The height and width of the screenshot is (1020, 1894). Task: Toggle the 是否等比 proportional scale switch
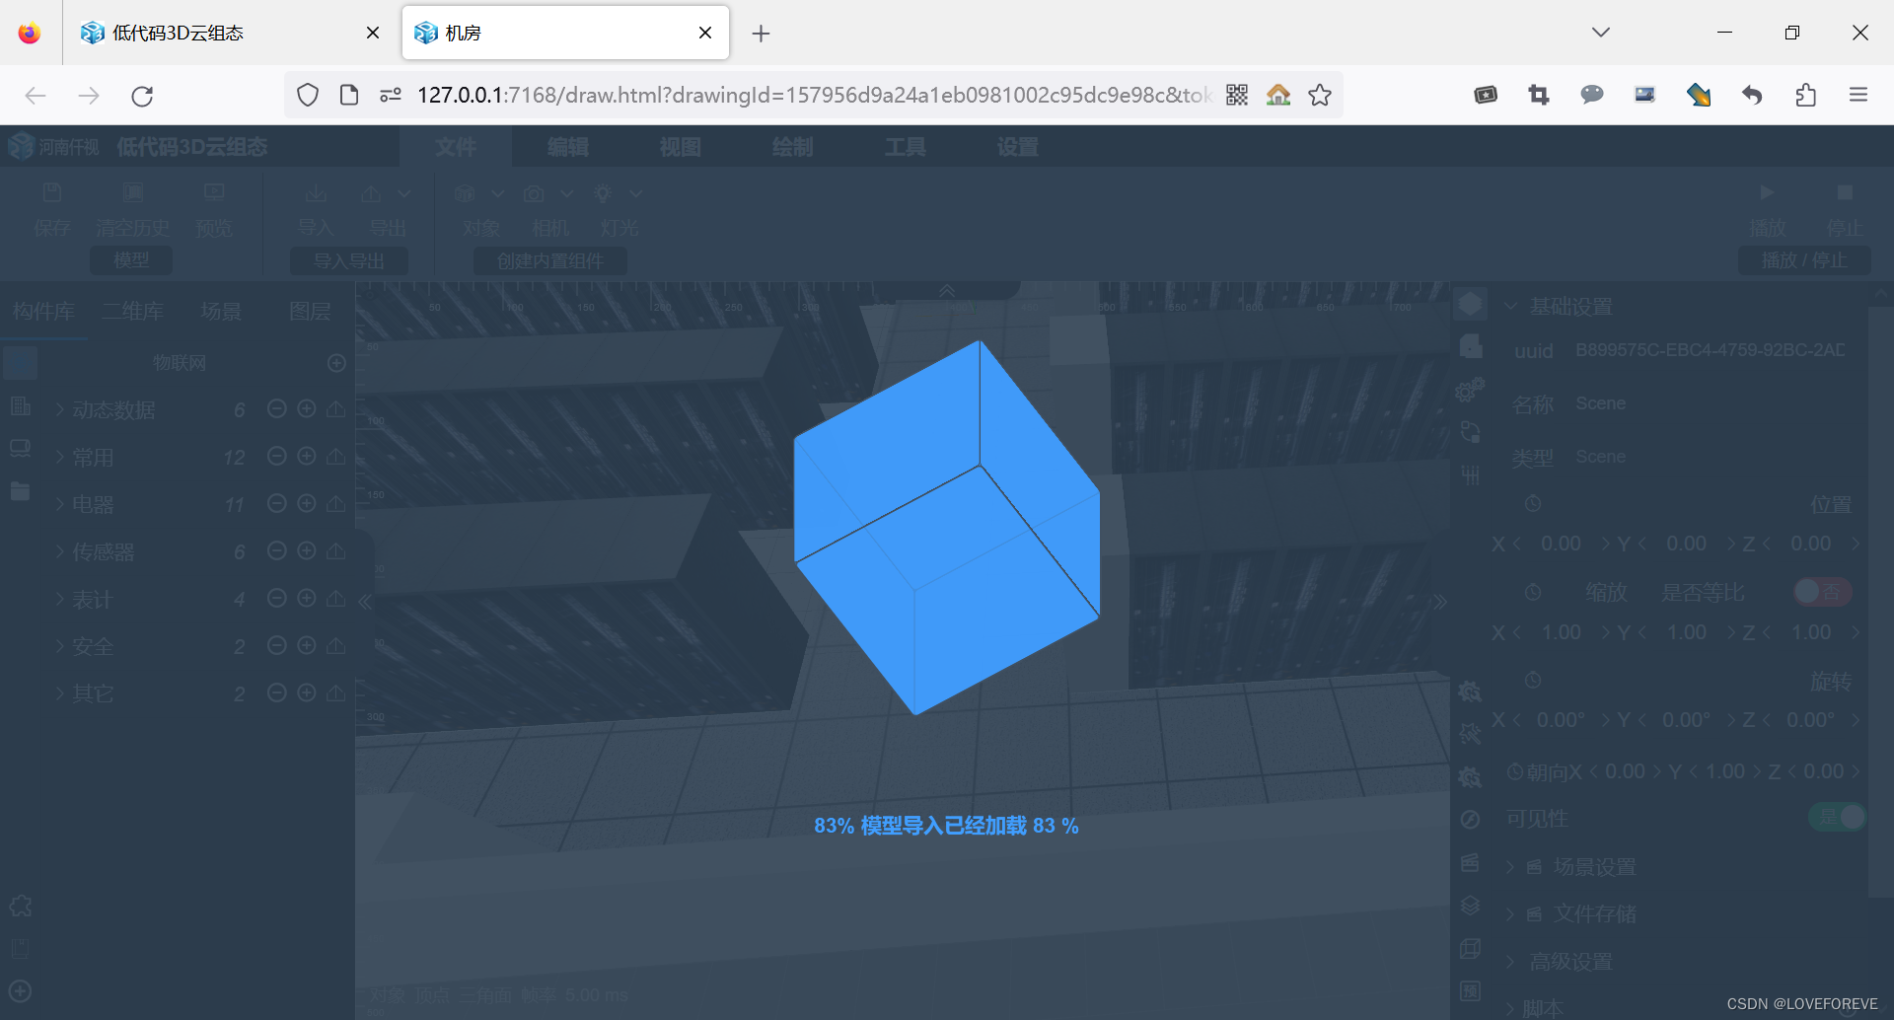pyautogui.click(x=1822, y=592)
